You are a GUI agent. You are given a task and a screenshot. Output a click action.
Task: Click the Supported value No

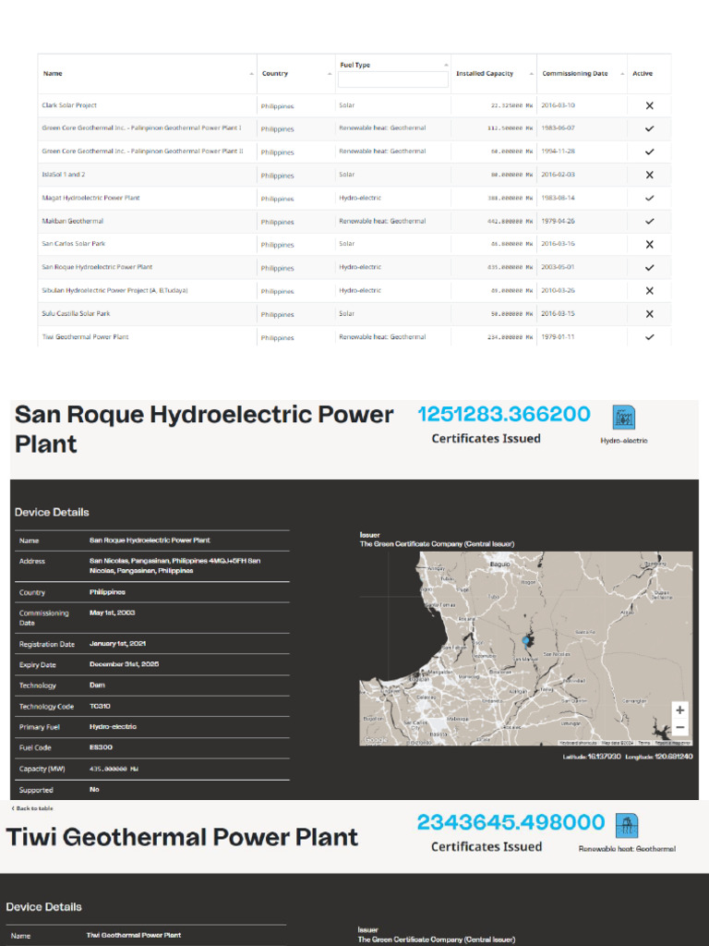coord(94,790)
